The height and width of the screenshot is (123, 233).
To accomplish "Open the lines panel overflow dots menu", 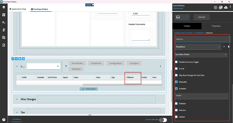I will pos(160,66).
